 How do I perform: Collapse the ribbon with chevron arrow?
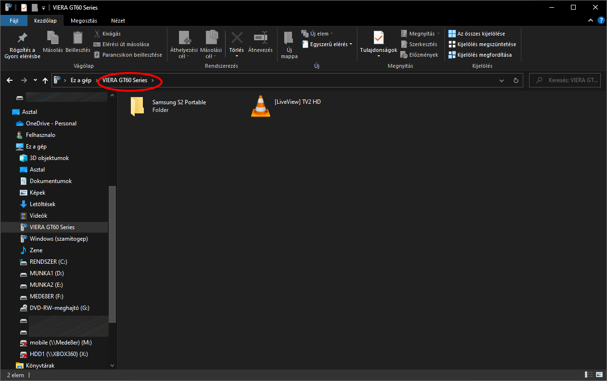[x=591, y=21]
